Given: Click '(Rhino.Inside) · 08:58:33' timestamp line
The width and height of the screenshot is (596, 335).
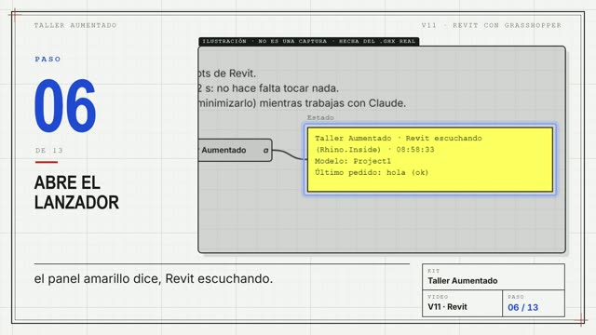Looking at the screenshot, I should (374, 150).
